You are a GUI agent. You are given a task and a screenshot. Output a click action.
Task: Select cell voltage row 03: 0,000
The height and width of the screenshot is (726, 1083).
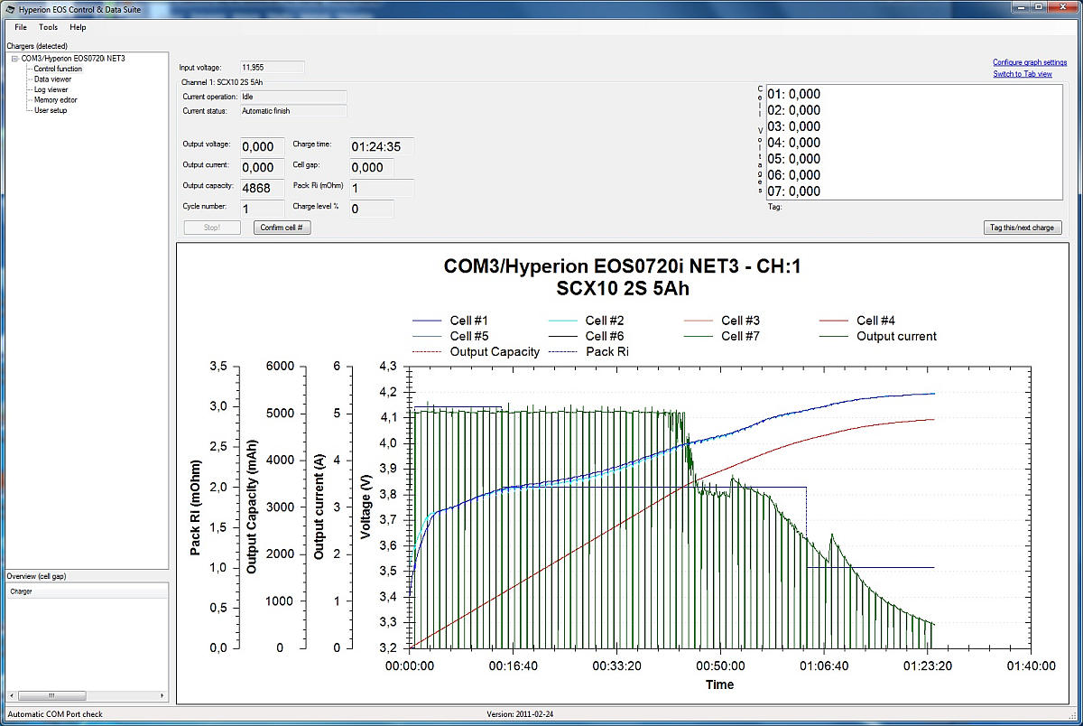tap(794, 126)
